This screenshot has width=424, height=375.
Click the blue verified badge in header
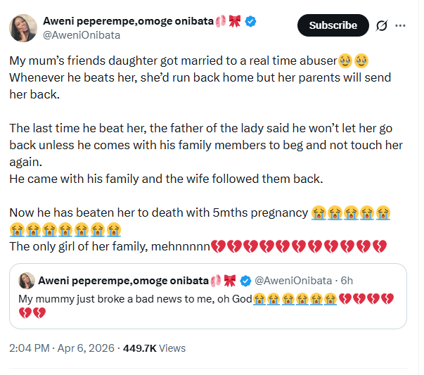point(251,22)
